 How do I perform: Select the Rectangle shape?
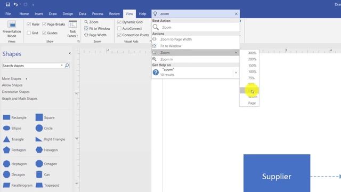[x=14, y=117]
